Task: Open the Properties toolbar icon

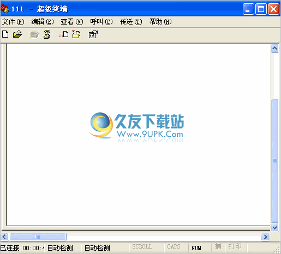Action: (93, 34)
